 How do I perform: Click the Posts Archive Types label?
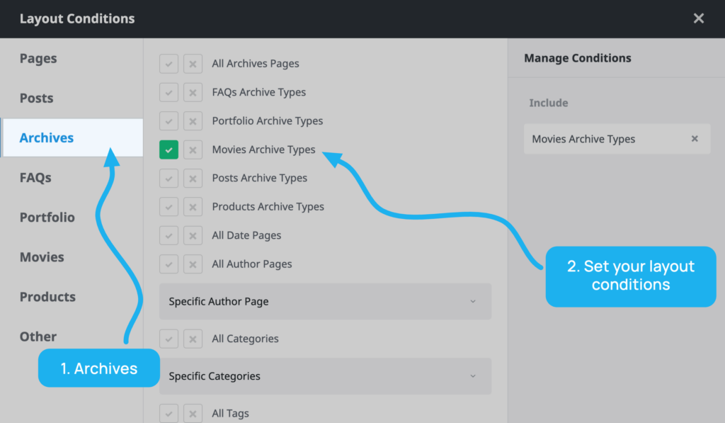(259, 178)
